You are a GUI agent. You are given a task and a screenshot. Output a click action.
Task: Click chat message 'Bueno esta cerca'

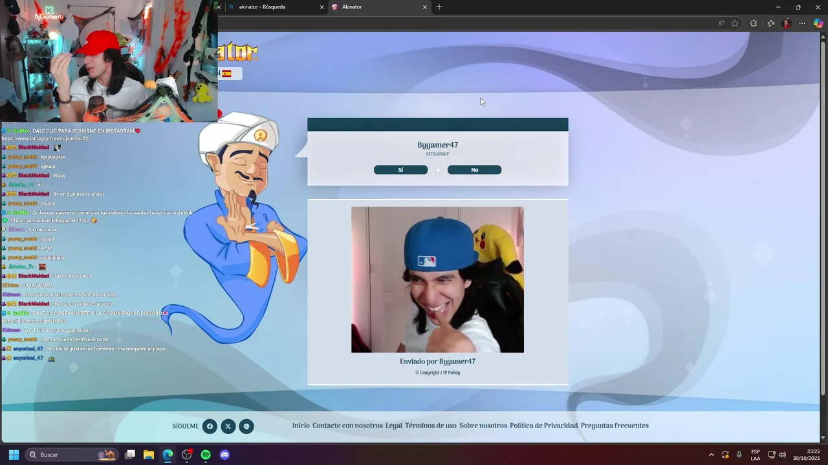pyautogui.click(x=72, y=276)
